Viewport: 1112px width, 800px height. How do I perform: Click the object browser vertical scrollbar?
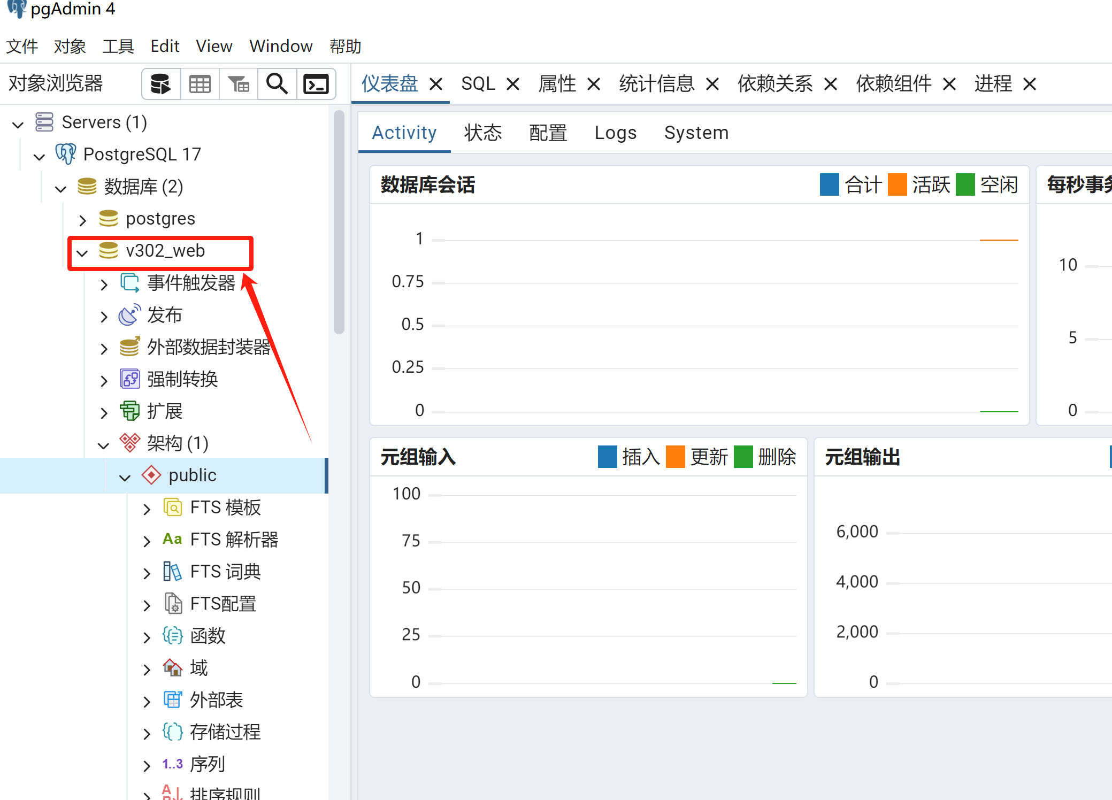pos(339,222)
